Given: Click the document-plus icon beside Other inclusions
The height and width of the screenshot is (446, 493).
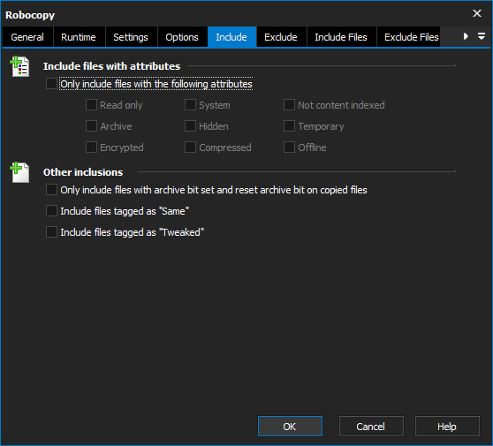Looking at the screenshot, I should (x=20, y=172).
